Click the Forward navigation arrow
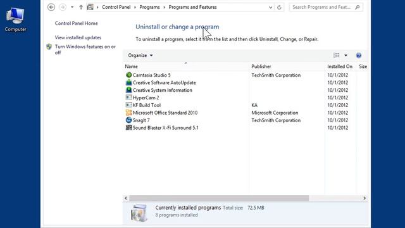 (x=63, y=7)
